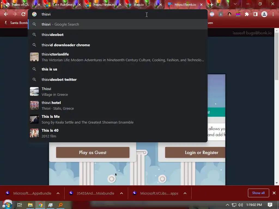This screenshot has width=279, height=209.
Task: Open thisvictorianlife book suggestion
Action: tap(118, 57)
